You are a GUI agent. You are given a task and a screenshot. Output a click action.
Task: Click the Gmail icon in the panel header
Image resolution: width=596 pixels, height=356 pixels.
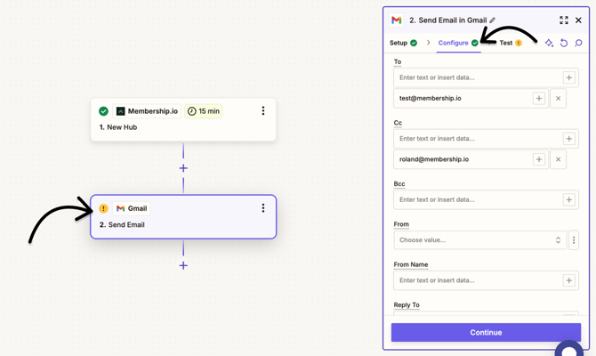pyautogui.click(x=397, y=20)
